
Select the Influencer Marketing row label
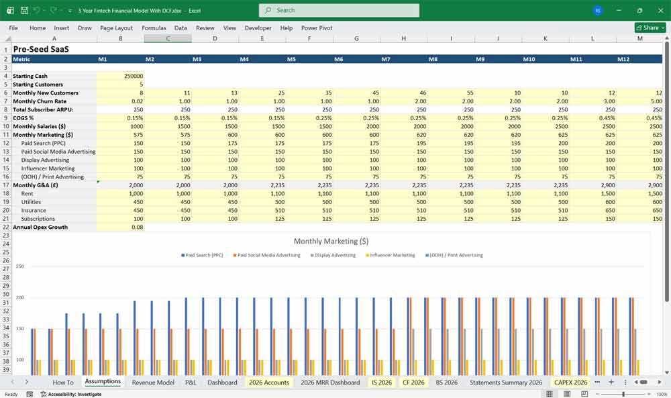pos(54,168)
